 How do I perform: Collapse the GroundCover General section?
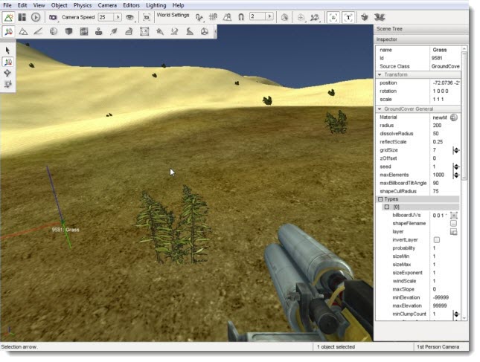click(x=380, y=109)
